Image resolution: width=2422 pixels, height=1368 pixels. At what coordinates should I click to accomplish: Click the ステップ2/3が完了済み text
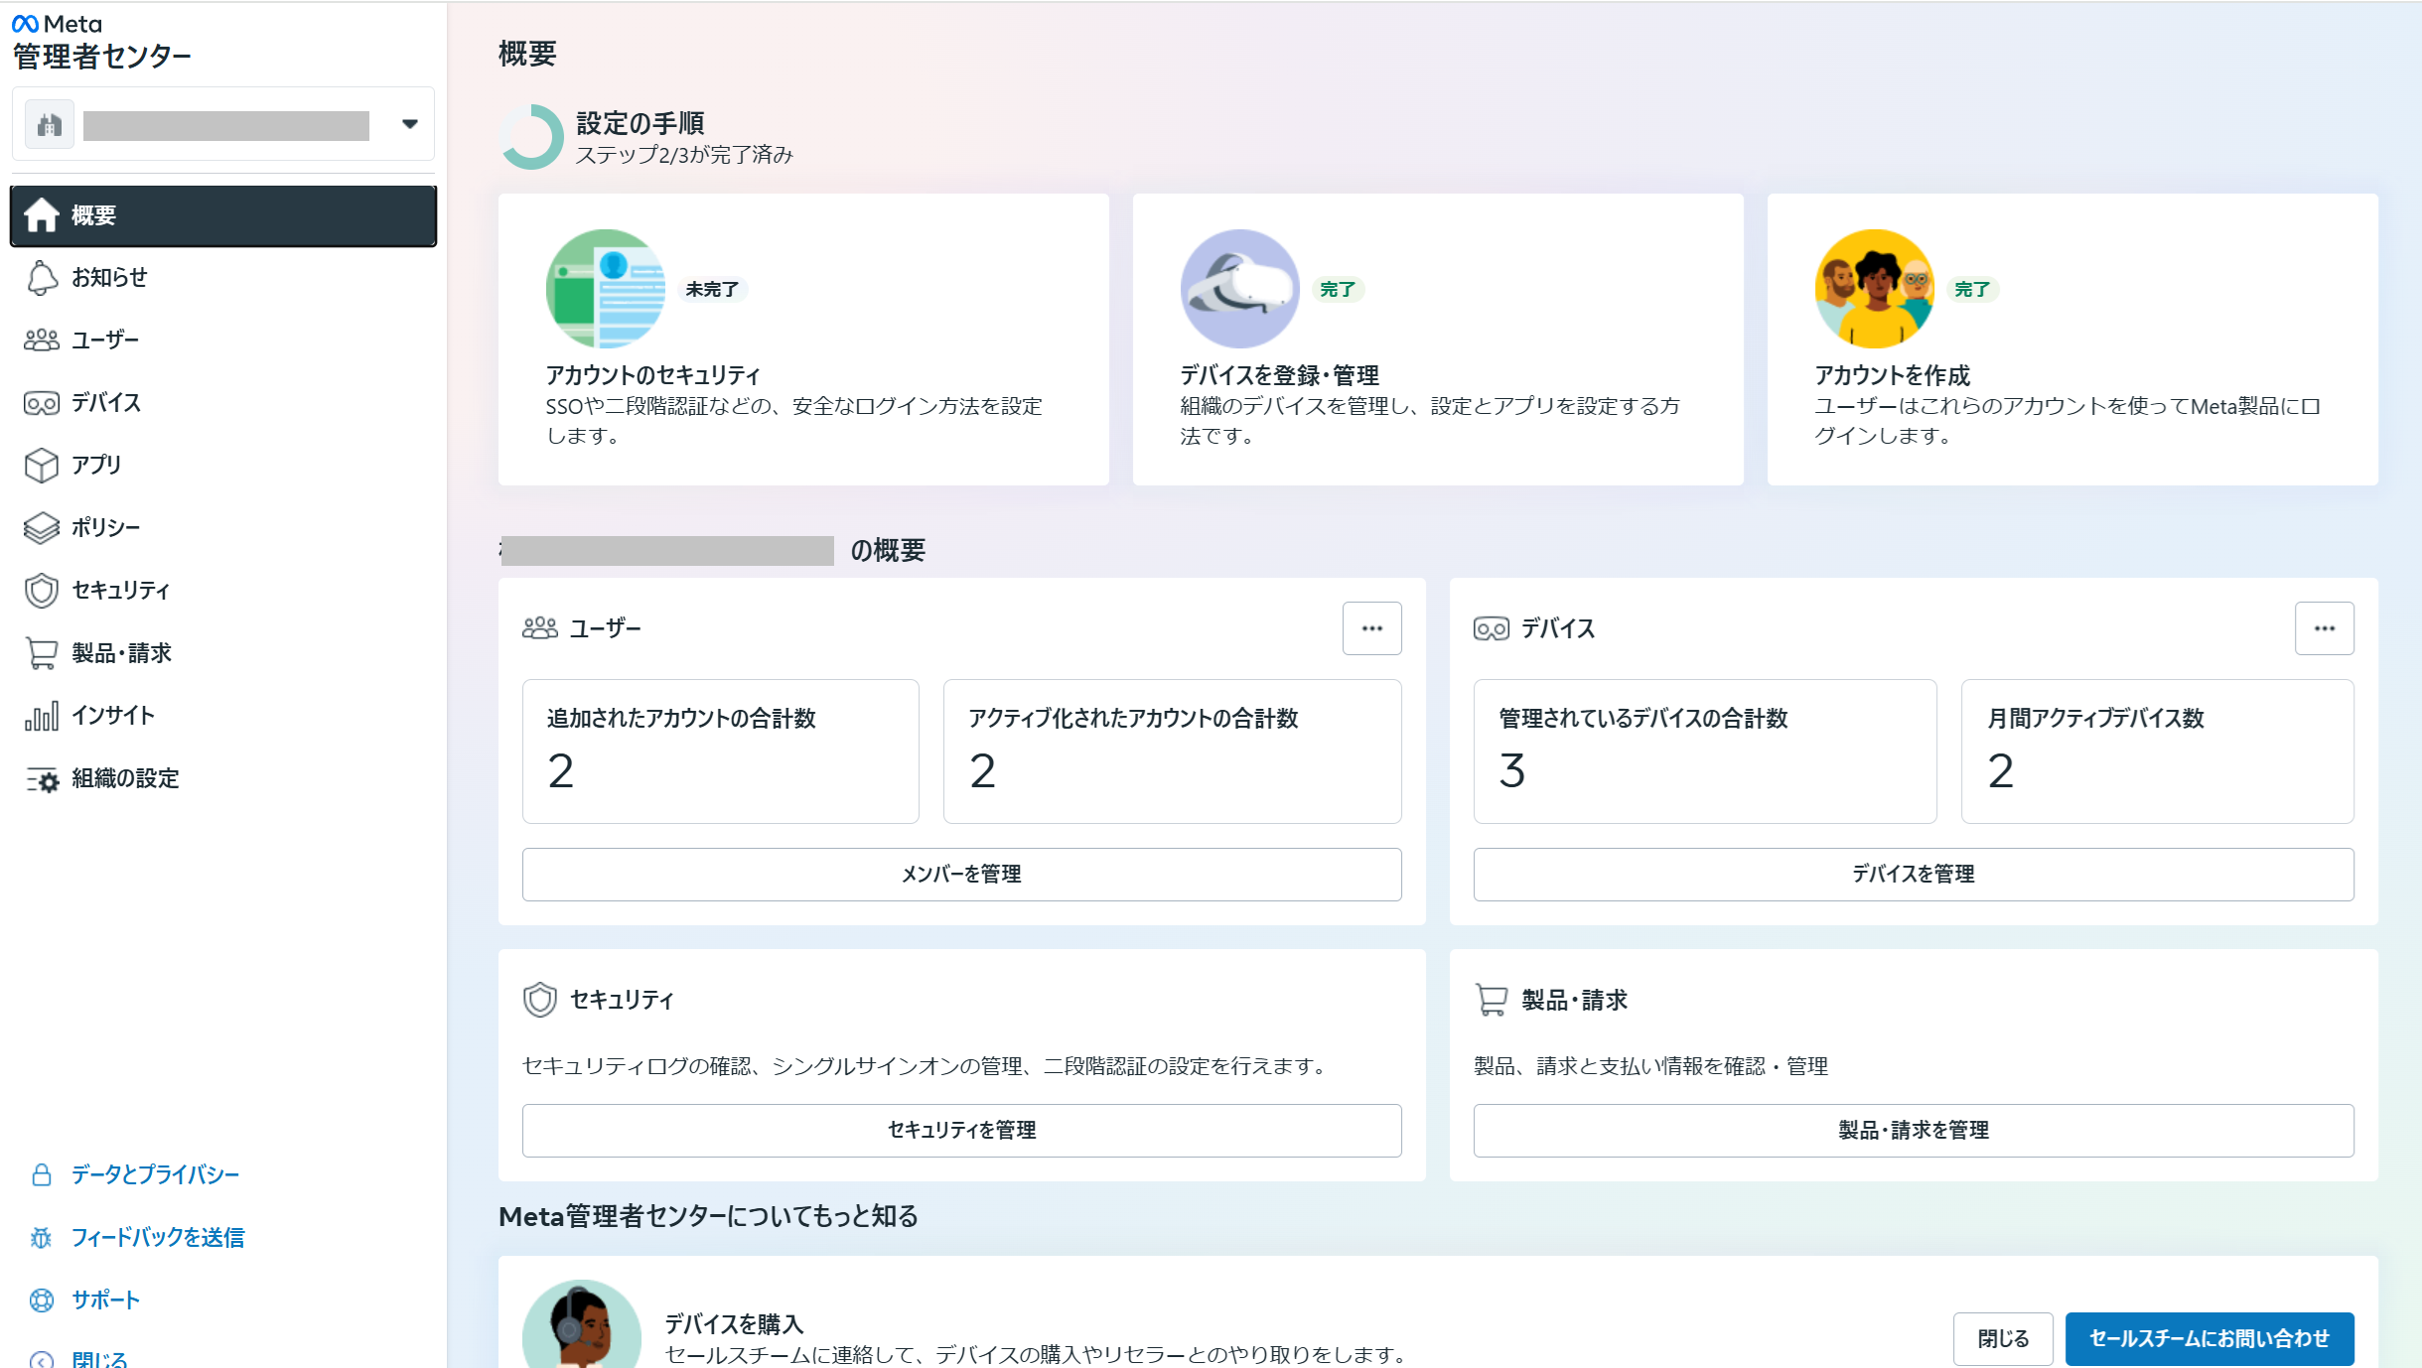pyautogui.click(x=685, y=155)
